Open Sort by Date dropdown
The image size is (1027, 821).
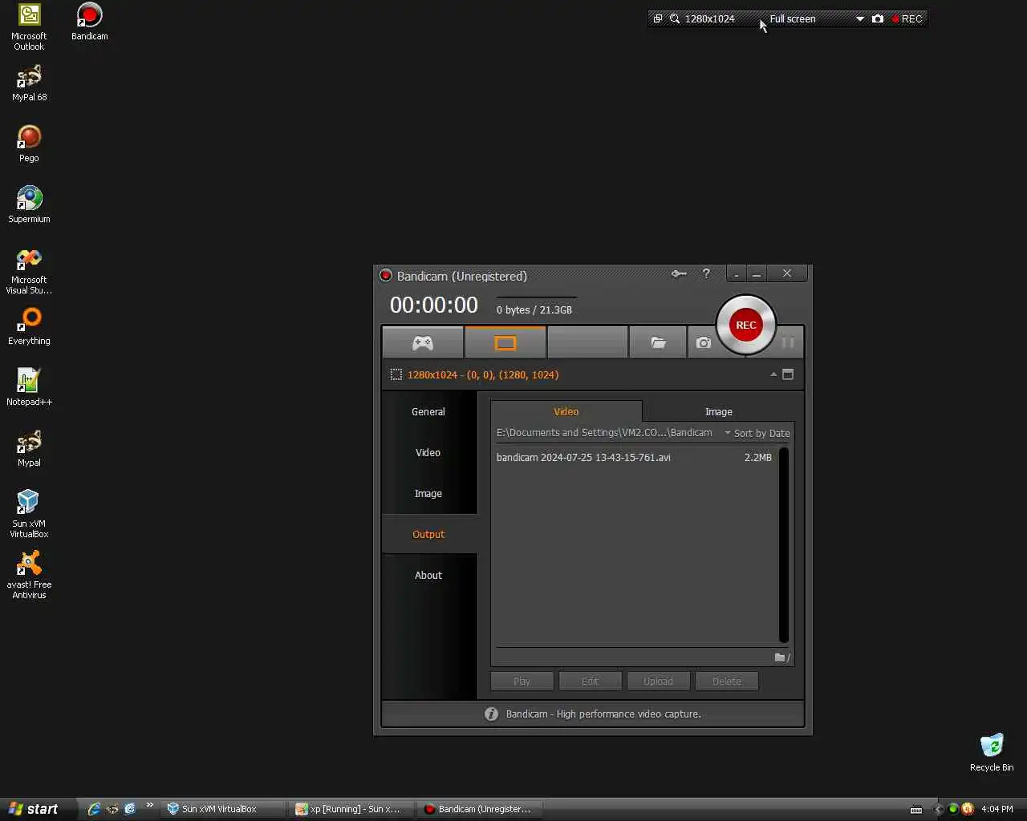click(x=757, y=433)
